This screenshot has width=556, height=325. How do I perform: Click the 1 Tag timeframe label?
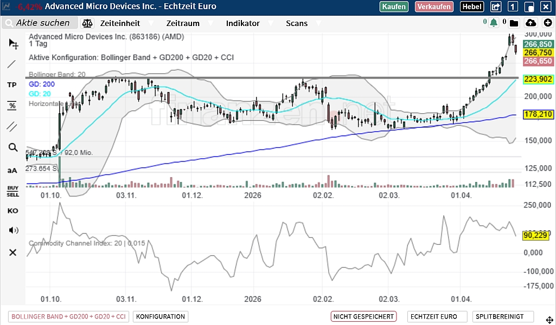tap(38, 44)
